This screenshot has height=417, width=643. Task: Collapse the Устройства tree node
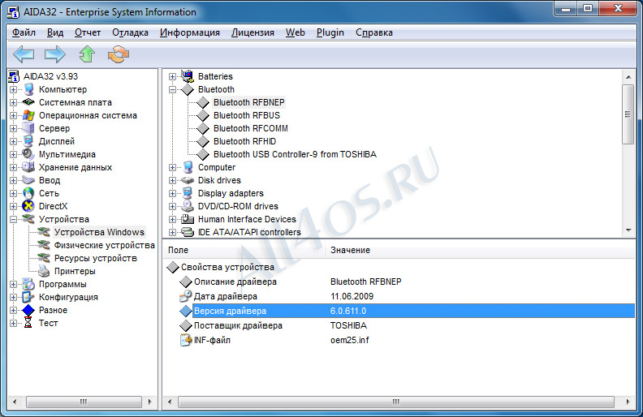14,219
